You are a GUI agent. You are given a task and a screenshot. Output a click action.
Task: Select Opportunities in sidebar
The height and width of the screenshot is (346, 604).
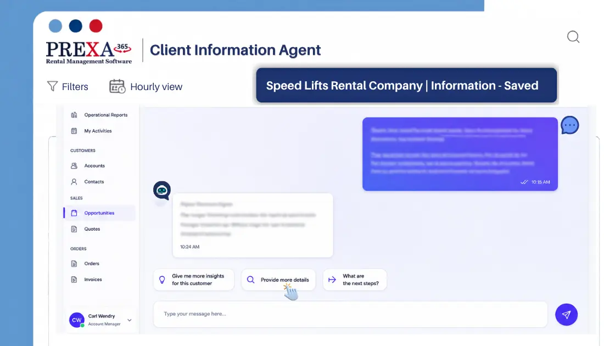point(100,213)
